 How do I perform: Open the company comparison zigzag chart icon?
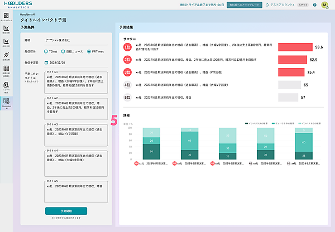click(x=6, y=56)
